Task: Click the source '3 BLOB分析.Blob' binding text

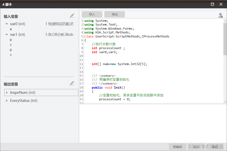Action: coord(59,34)
